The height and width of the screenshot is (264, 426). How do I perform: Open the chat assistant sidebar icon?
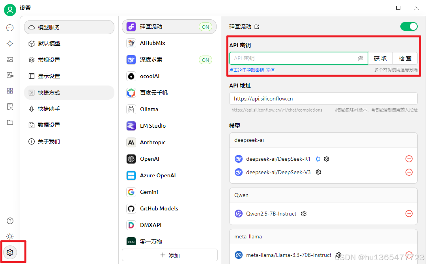point(10,28)
